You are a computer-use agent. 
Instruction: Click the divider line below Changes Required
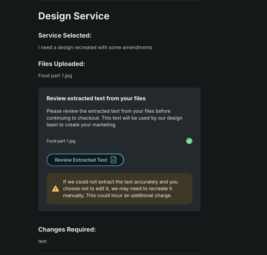coord(119,253)
